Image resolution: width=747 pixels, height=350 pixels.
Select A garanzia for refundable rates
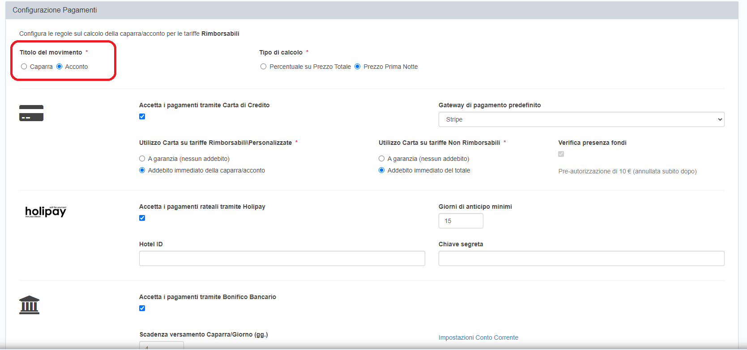coord(142,159)
